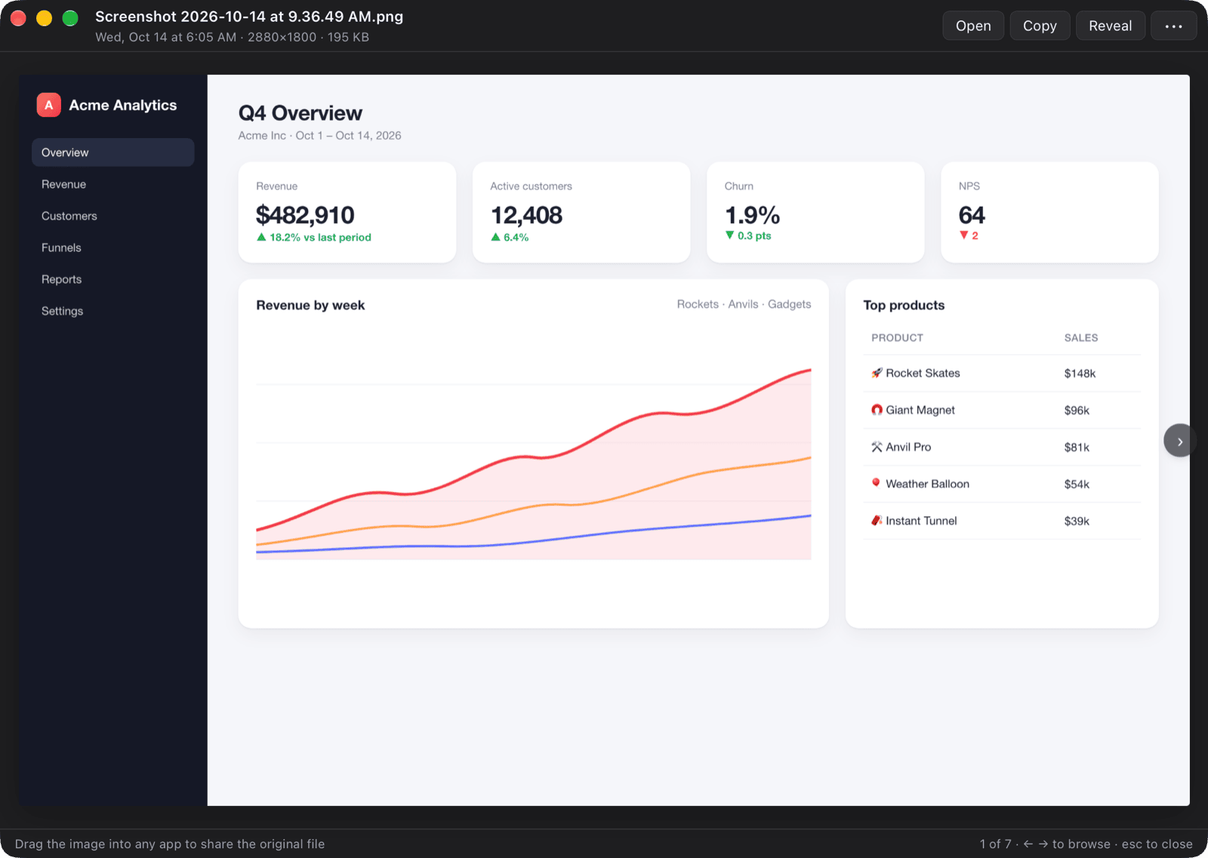Click the magnet icon beside Giant Magnet
Image resolution: width=1208 pixels, height=858 pixels.
pos(877,410)
